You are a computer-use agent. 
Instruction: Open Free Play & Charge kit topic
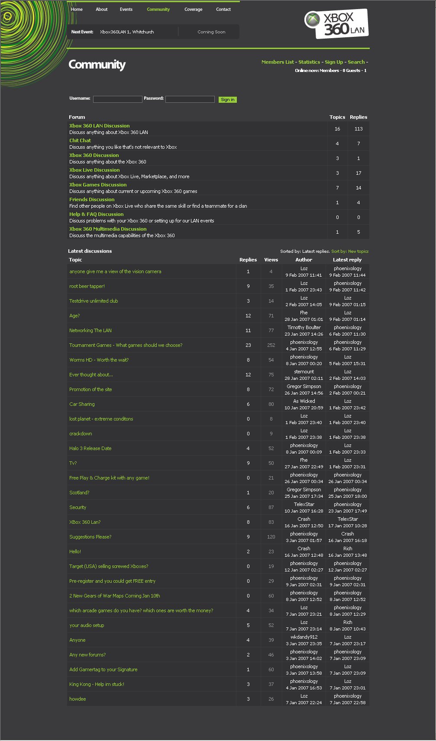(x=110, y=478)
